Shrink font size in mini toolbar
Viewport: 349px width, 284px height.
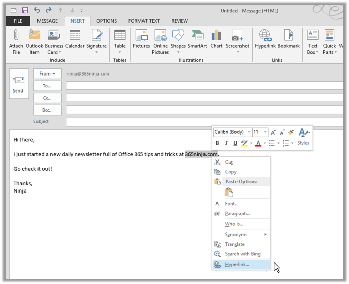coord(282,132)
